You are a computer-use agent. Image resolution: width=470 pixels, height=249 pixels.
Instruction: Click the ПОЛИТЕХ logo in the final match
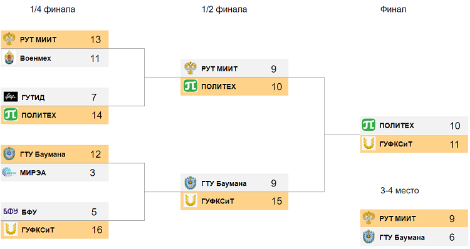pos(368,124)
